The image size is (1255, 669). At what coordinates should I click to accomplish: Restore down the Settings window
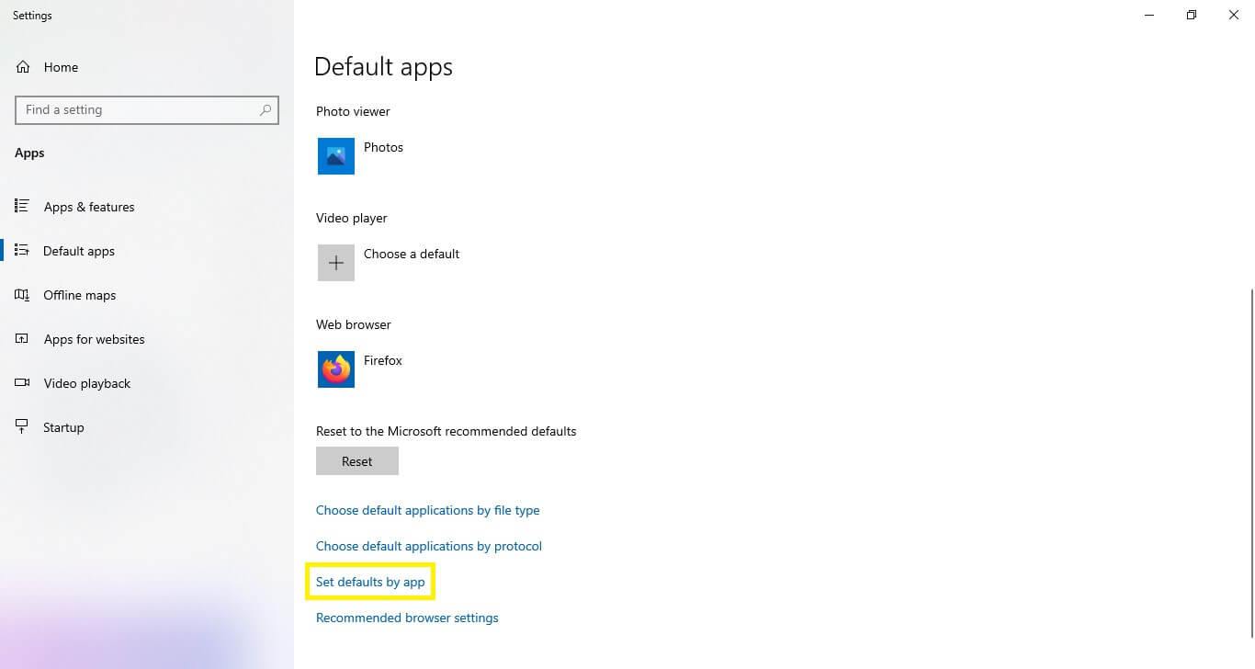pos(1192,15)
